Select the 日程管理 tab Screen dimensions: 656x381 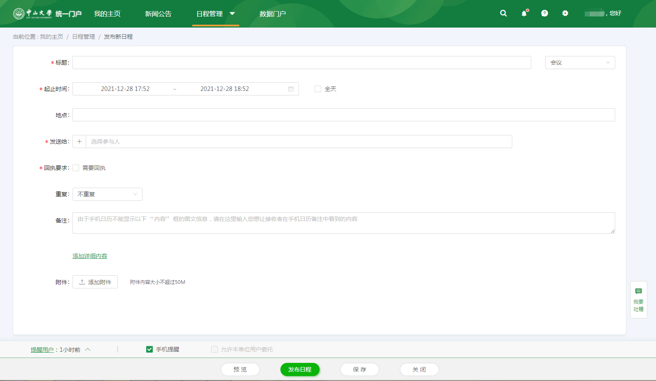coord(210,14)
